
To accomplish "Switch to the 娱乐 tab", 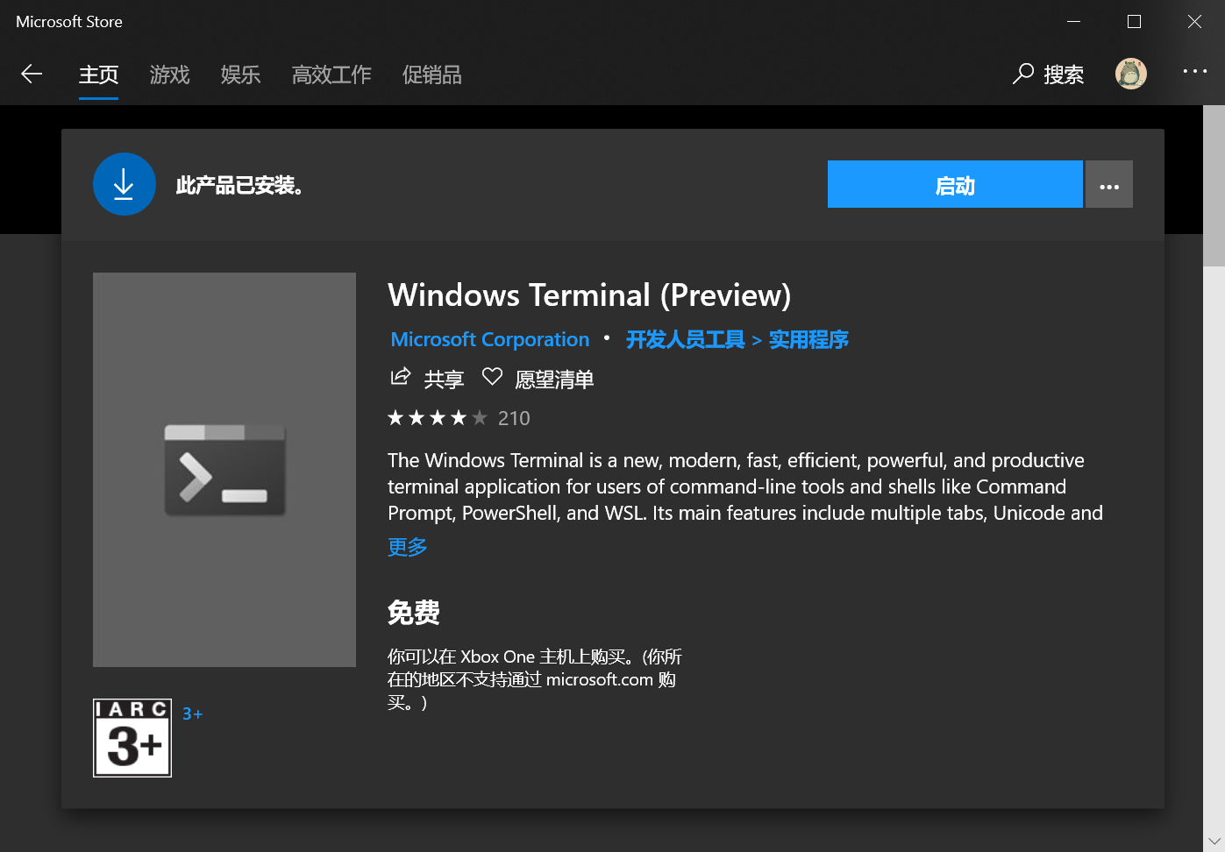I will (240, 75).
